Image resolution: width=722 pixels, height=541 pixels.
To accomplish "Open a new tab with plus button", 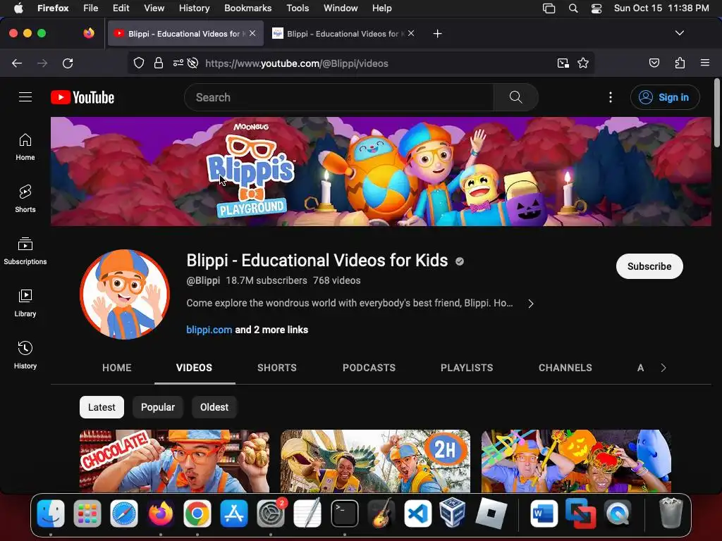I will coord(437,34).
